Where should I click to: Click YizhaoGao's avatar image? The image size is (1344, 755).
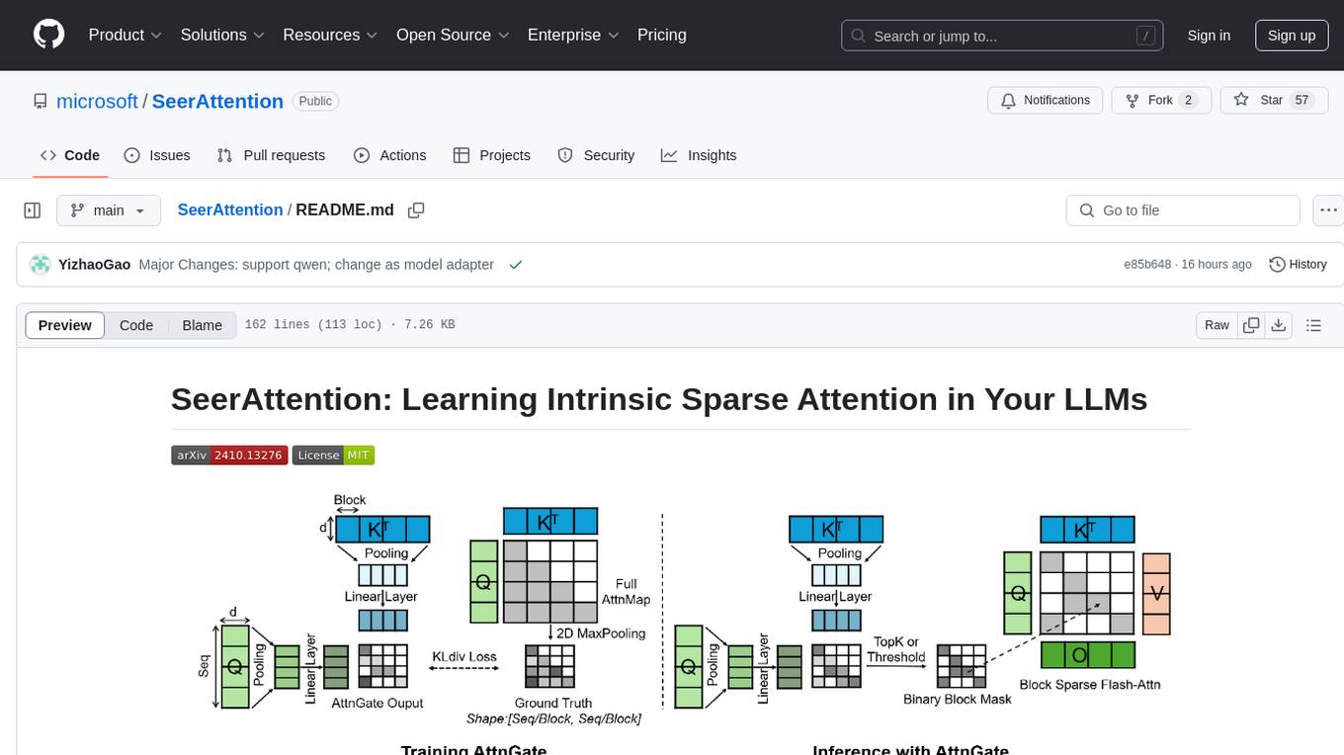(x=41, y=264)
